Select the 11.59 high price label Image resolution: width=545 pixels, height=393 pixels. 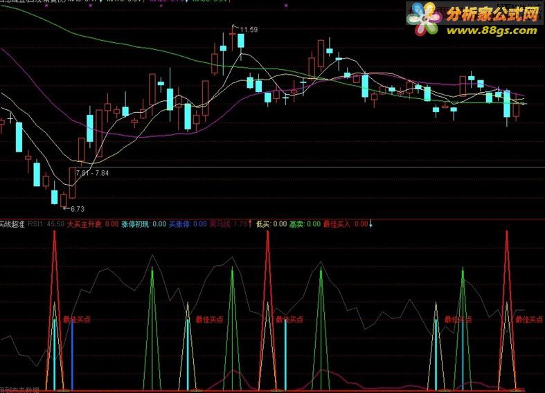tap(249, 30)
